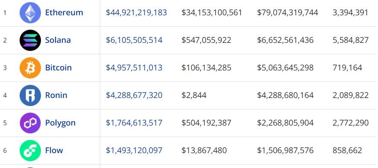Click the purple Polygon logo icon
This screenshot has height=168, width=378.
(30, 123)
